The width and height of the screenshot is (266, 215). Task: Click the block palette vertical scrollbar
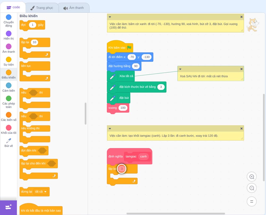85,114
